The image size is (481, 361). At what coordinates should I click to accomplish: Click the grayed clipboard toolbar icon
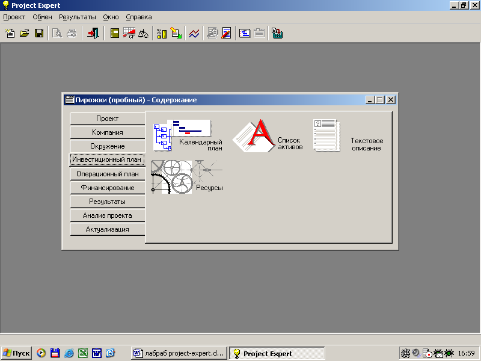pyautogui.click(x=259, y=33)
